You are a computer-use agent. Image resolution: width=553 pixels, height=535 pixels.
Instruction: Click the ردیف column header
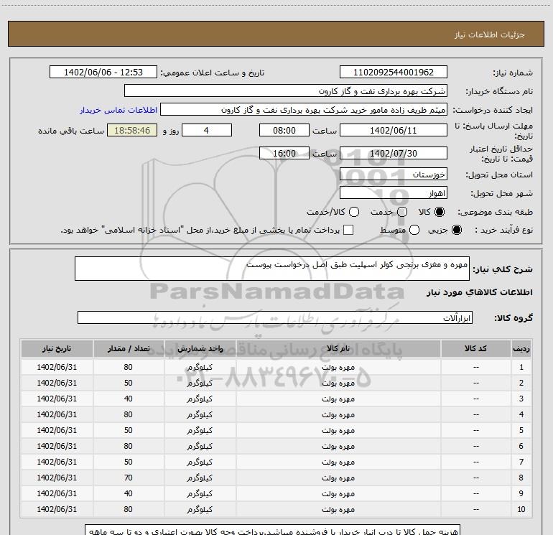pos(521,348)
